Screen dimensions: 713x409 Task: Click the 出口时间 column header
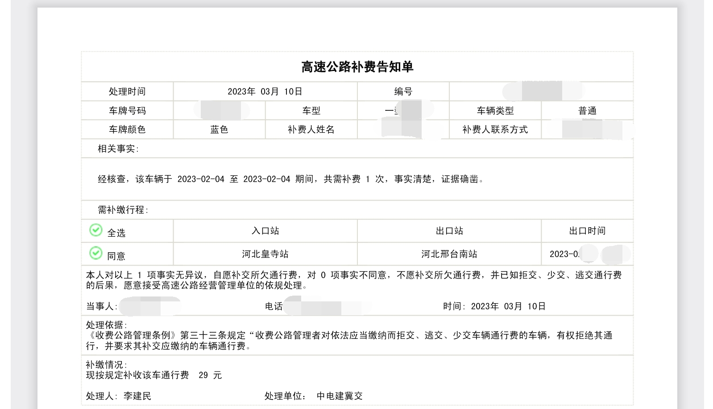click(587, 231)
